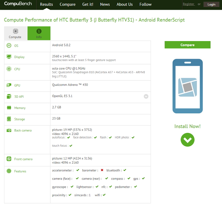Click the Display monitor icon

tap(9, 57)
